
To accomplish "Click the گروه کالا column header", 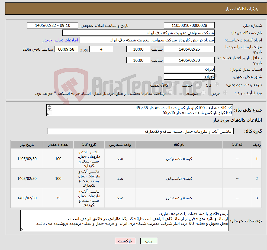I will (89, 145).
